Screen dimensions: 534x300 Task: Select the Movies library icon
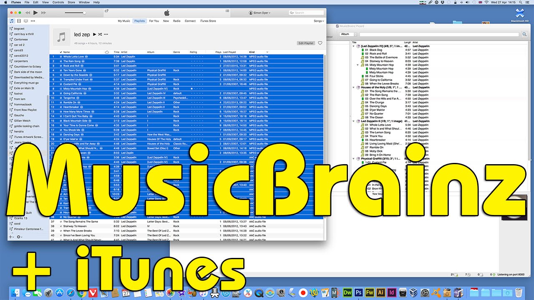tap(19, 21)
